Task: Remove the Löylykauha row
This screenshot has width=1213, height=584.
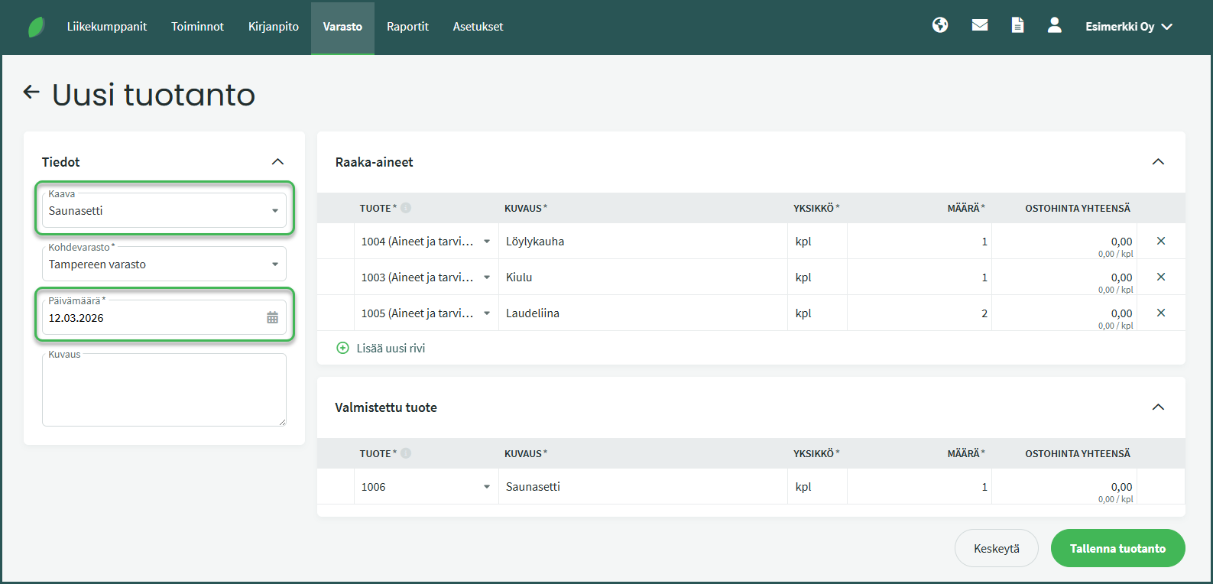Action: coord(1161,241)
